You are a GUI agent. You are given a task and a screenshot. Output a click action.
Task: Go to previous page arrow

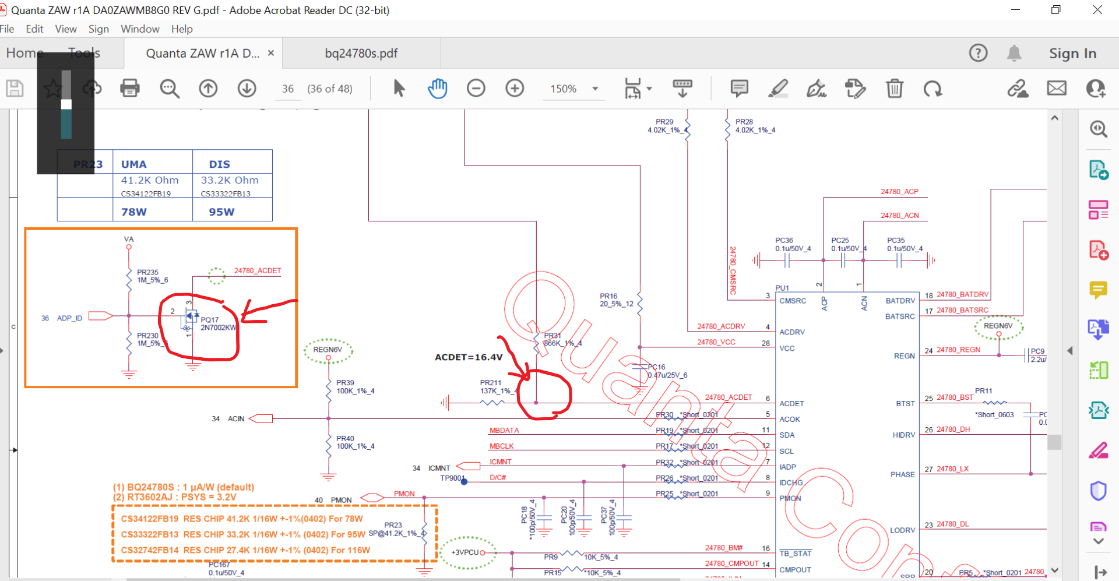click(208, 89)
